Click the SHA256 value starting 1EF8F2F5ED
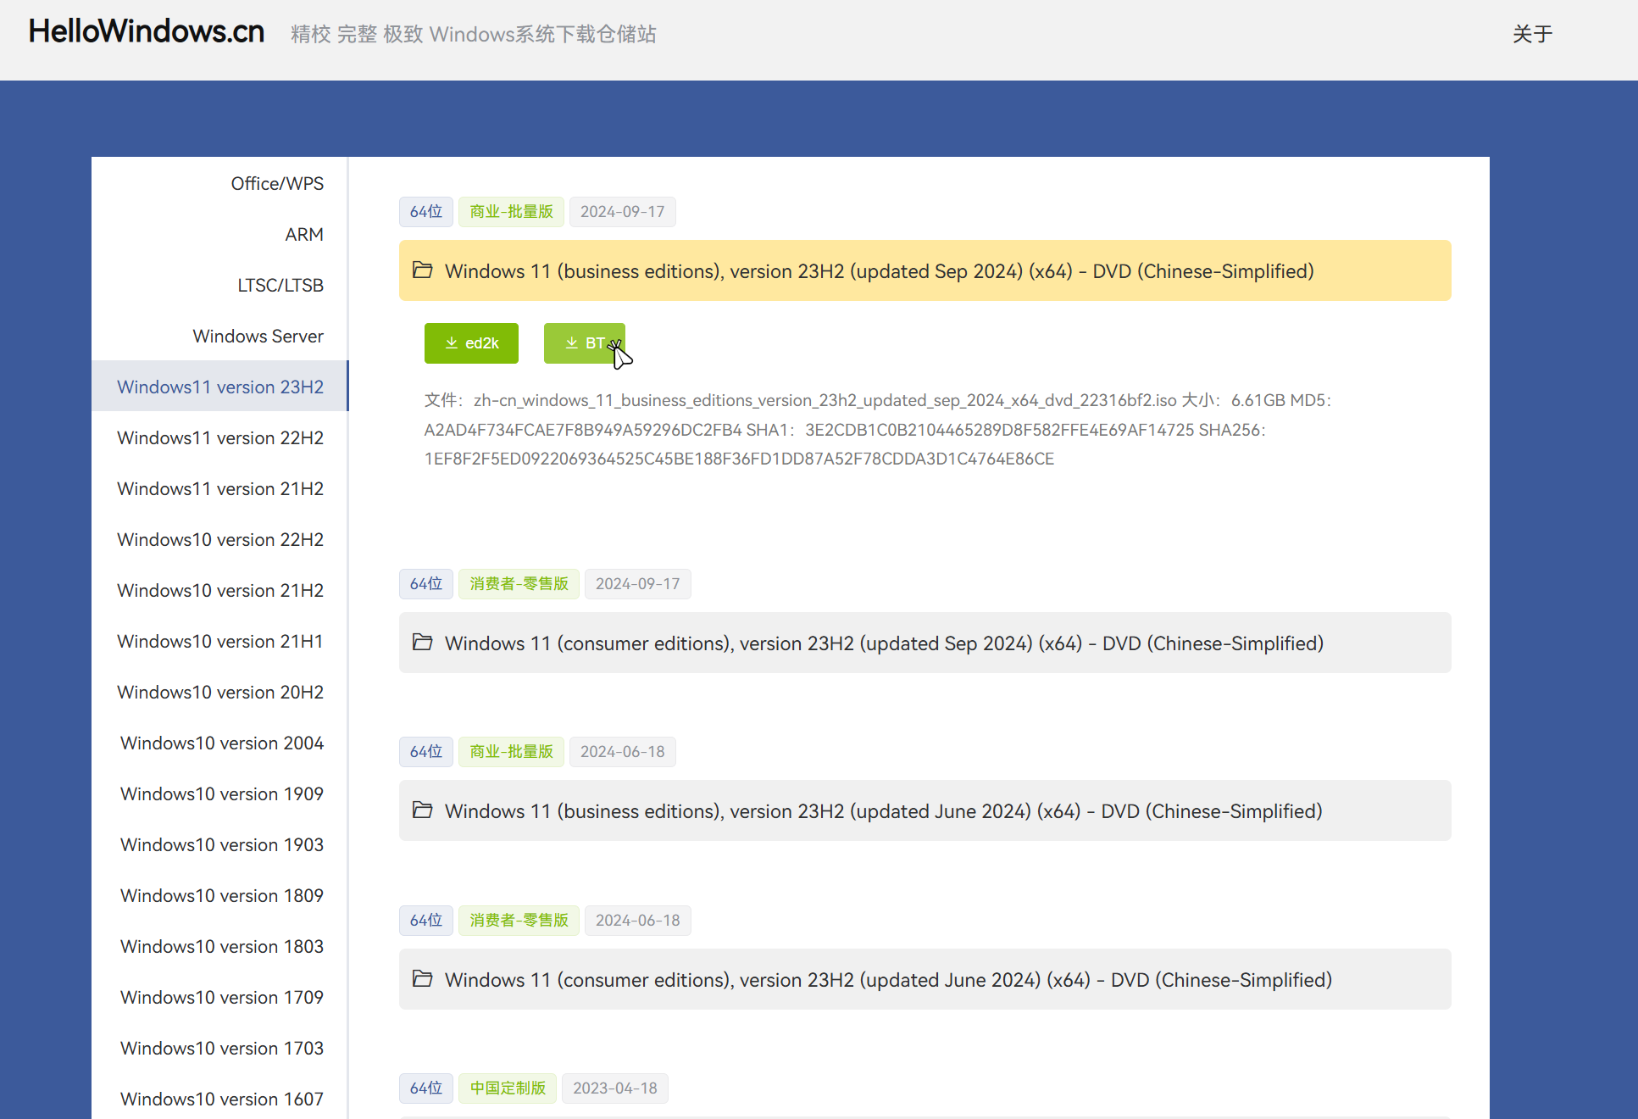This screenshot has height=1119, width=1638. point(740,459)
